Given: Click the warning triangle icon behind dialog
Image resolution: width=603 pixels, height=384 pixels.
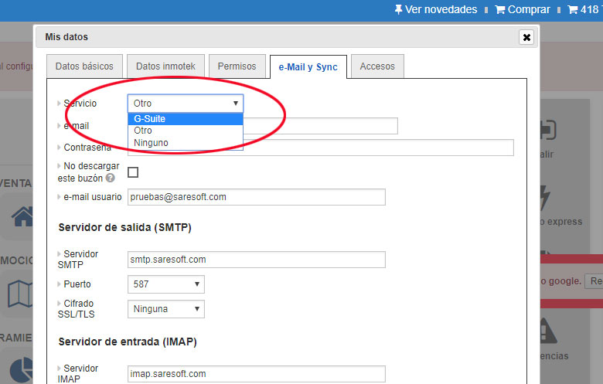Looking at the screenshot, I should (548, 331).
